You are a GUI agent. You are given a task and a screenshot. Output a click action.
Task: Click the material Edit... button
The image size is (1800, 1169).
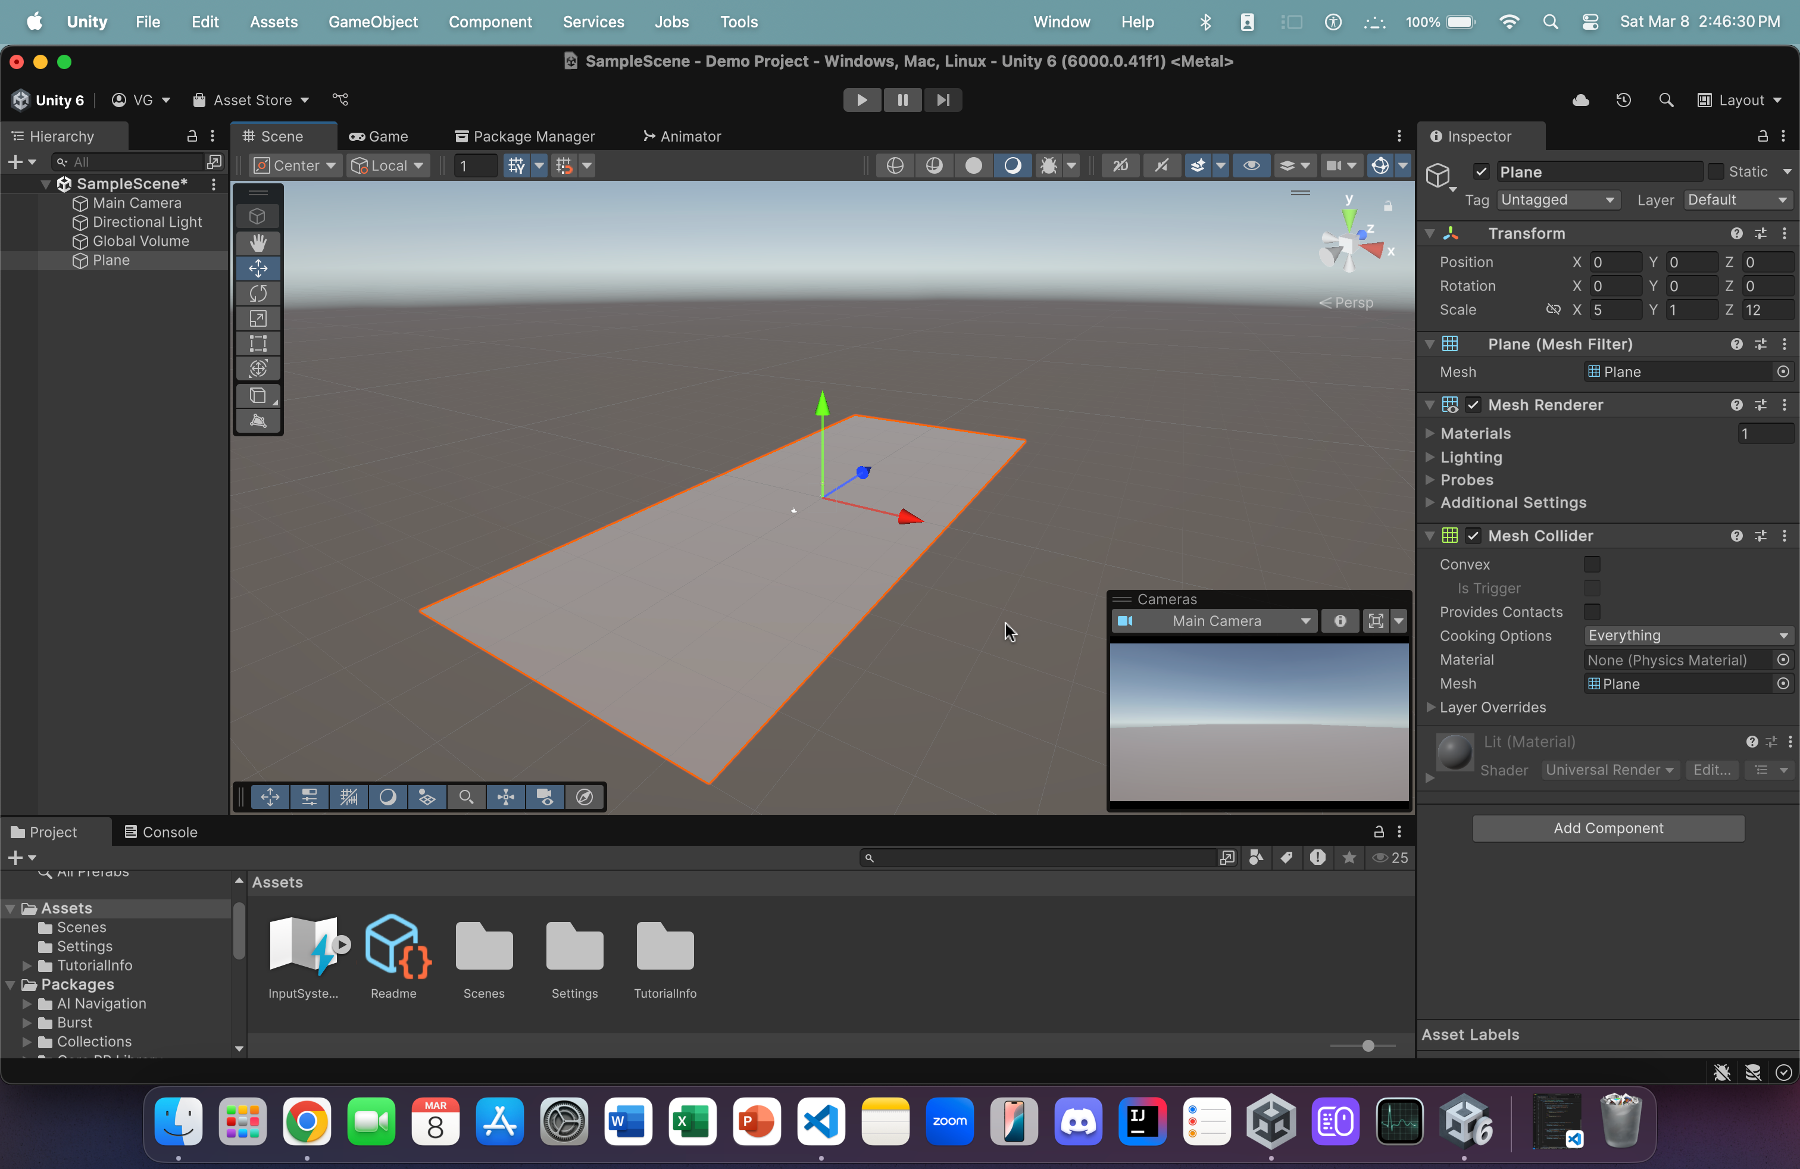(1712, 771)
